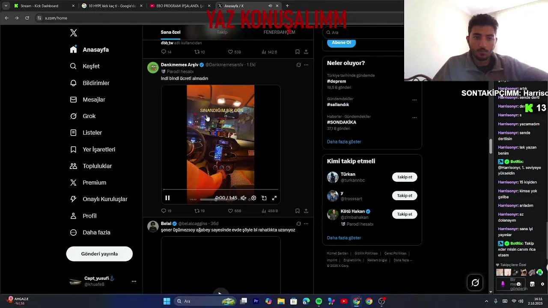Screen dimensions: 548x308
Task: Like the Dankmemes post with 658 likes
Action: (x=234, y=211)
